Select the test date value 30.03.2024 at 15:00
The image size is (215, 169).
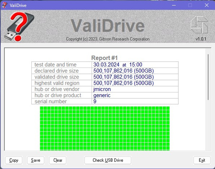tap(118, 65)
